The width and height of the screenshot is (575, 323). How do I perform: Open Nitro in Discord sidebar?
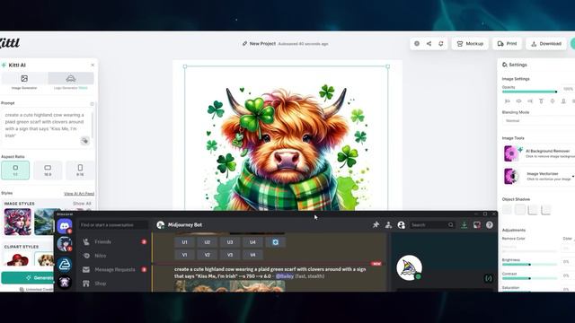pyautogui.click(x=114, y=256)
